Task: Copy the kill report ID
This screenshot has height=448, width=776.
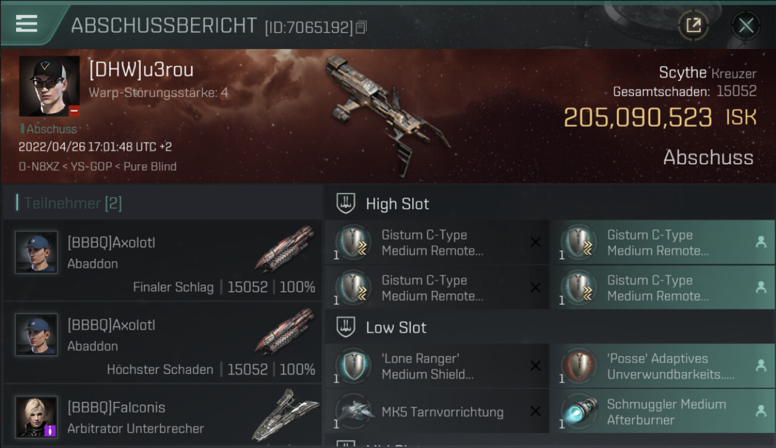Action: tap(361, 27)
